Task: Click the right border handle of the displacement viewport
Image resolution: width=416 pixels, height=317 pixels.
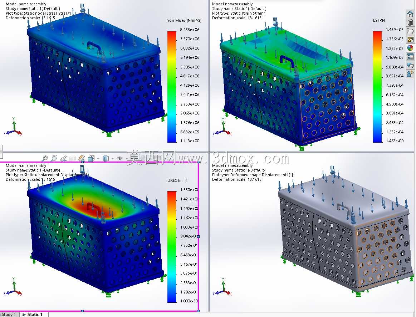Action: pyautogui.click(x=198, y=236)
